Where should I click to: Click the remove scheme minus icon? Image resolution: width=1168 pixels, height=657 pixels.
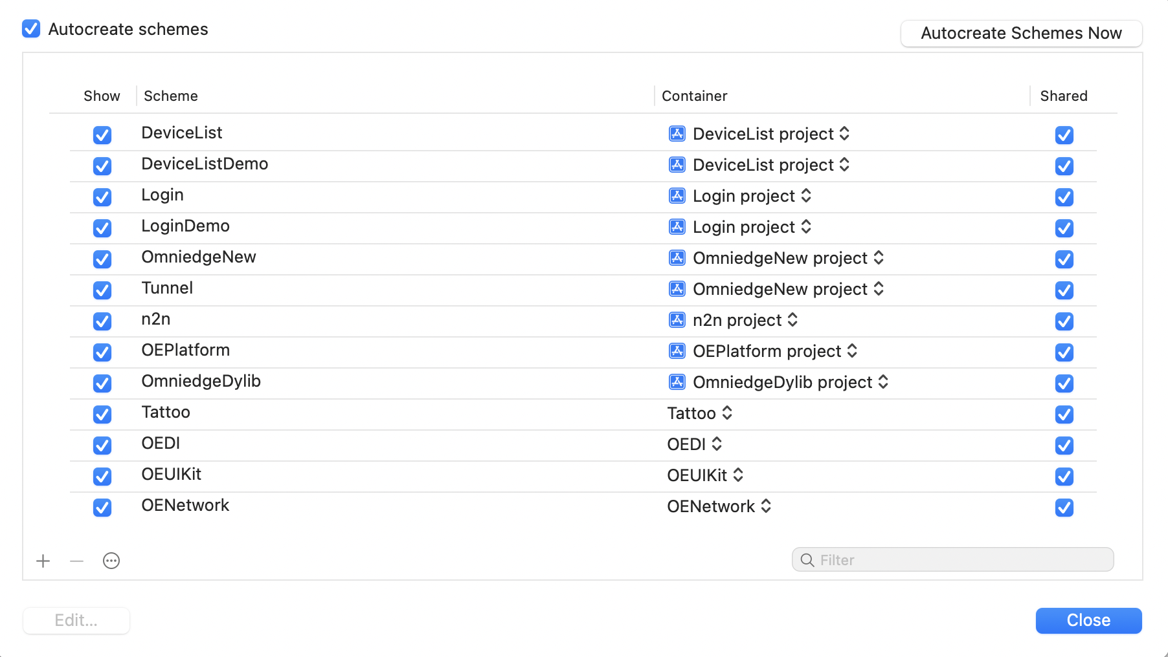coord(77,561)
